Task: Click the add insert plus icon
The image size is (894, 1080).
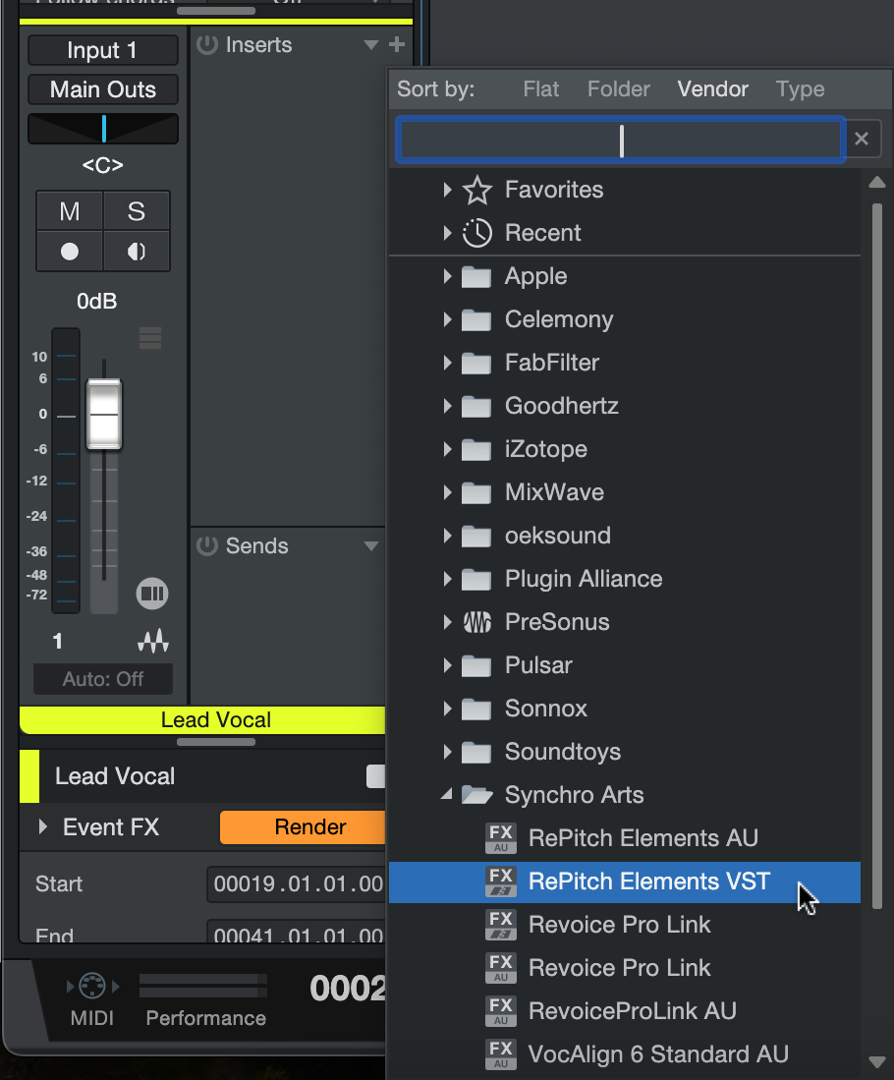Action: tap(397, 45)
